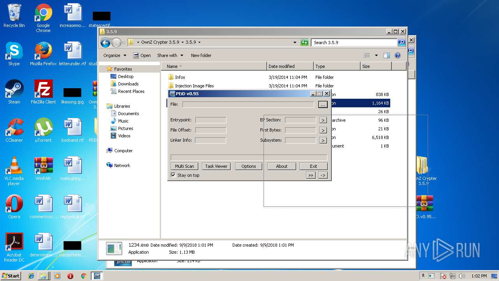This screenshot has width=499, height=281.
Task: Open Task Viewer in PEiD
Action: point(216,166)
